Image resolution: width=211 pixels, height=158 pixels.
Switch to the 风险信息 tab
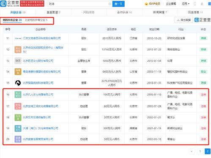[89, 12]
